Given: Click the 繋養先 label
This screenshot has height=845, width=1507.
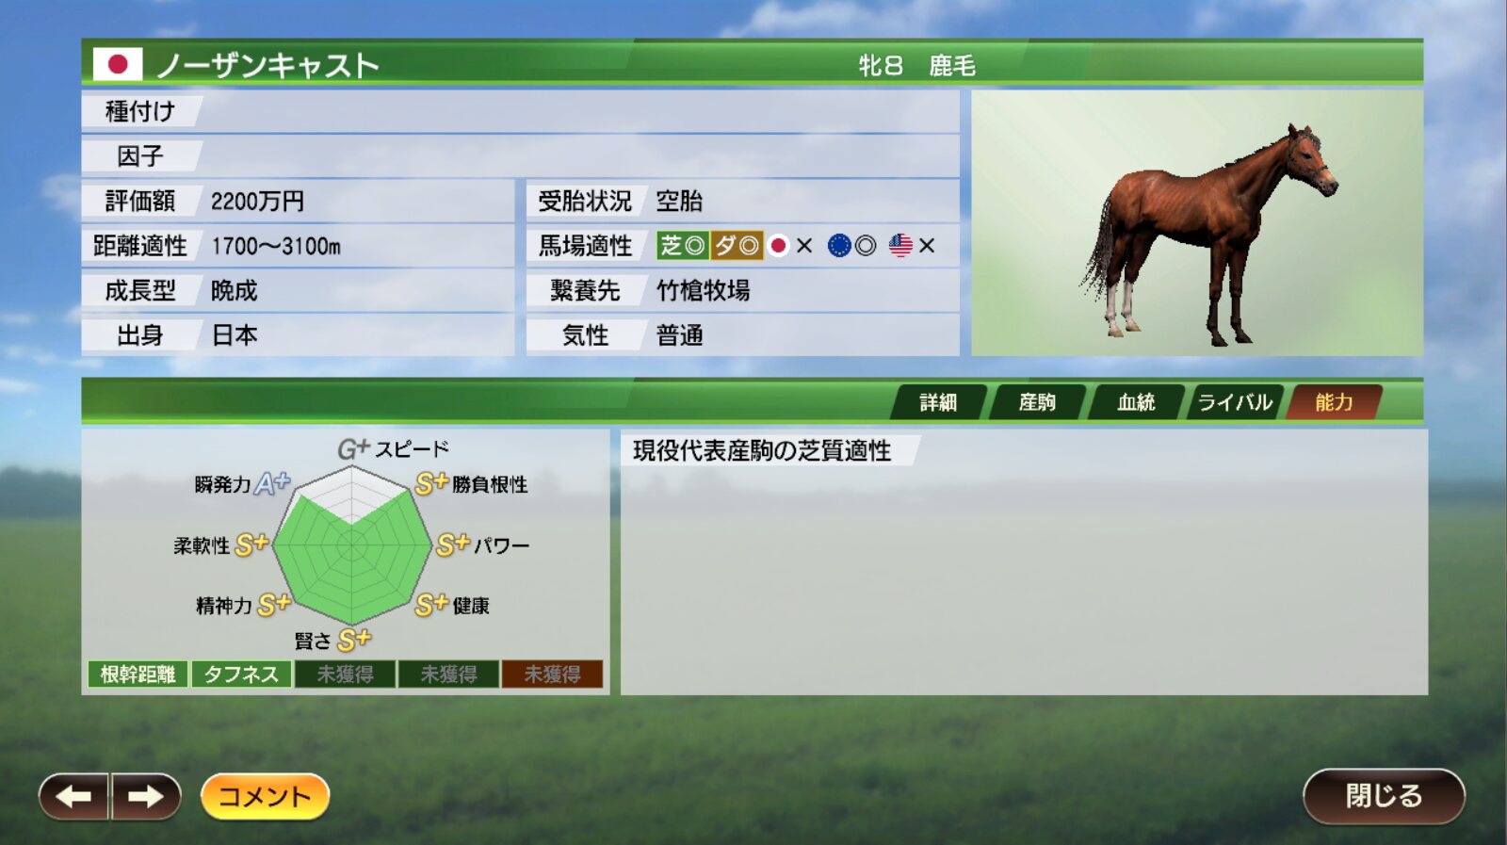Looking at the screenshot, I should tap(585, 290).
